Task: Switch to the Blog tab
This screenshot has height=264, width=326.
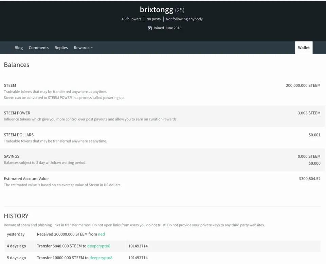Action: (x=19, y=48)
